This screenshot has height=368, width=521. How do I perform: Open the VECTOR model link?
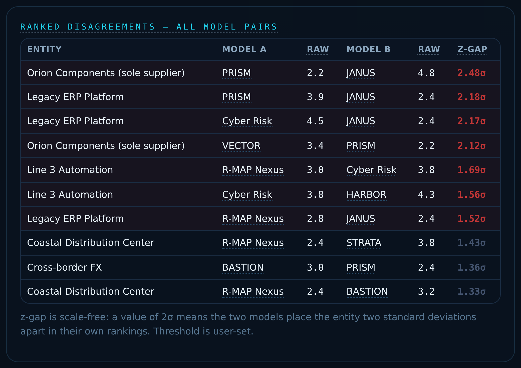click(241, 146)
